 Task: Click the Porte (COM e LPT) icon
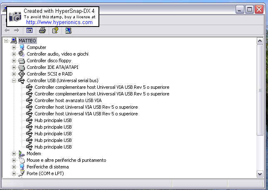pyautogui.click(x=22, y=173)
